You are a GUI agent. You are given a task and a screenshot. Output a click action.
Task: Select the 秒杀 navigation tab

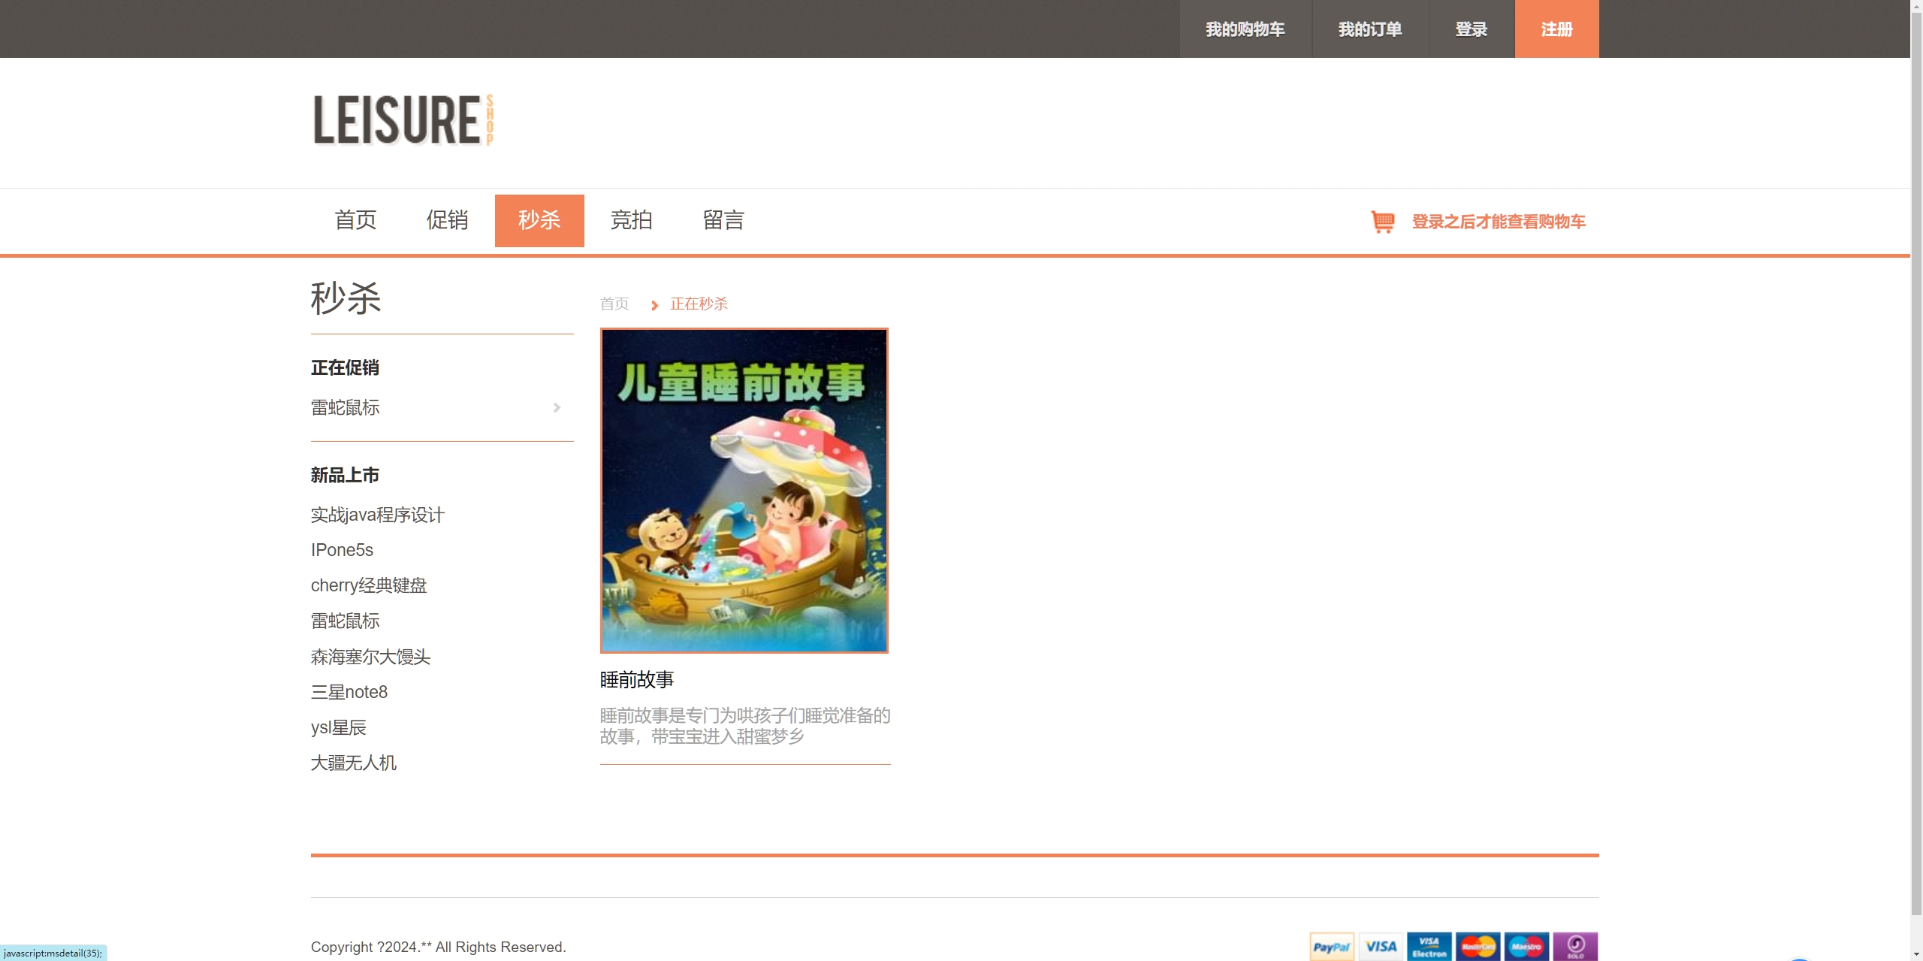pyautogui.click(x=539, y=220)
